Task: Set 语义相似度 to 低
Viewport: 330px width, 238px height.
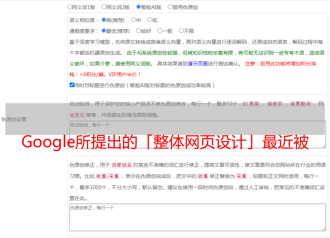Action: pyautogui.click(x=150, y=20)
